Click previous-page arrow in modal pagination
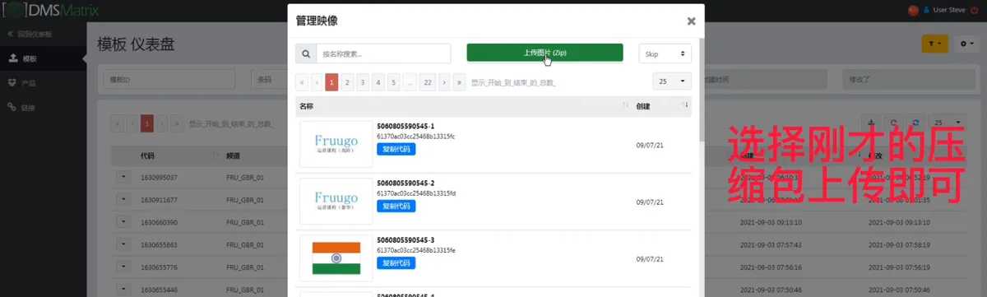Image resolution: width=987 pixels, height=297 pixels. point(317,81)
